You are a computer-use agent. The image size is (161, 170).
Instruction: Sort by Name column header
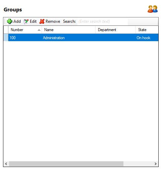(68, 30)
